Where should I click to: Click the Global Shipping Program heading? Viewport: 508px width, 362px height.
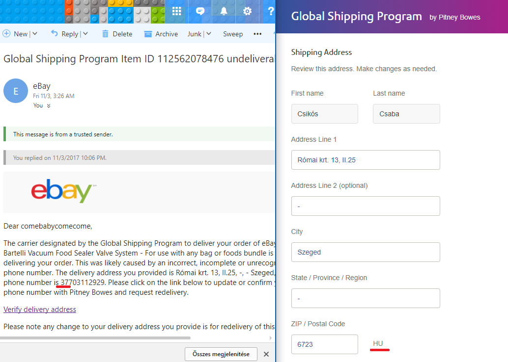[356, 16]
